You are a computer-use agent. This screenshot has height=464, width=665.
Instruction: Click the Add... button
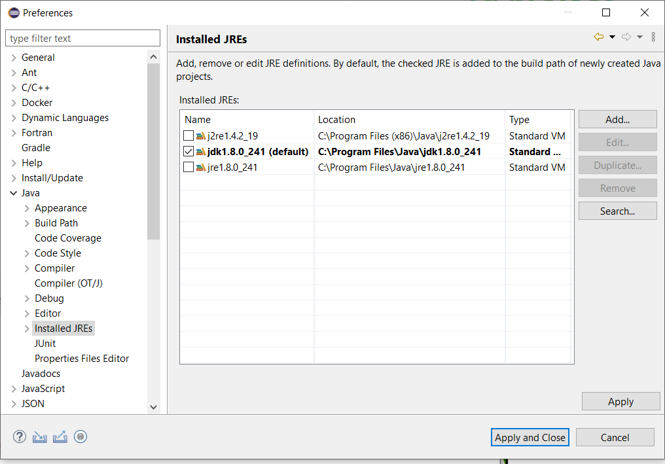point(617,120)
